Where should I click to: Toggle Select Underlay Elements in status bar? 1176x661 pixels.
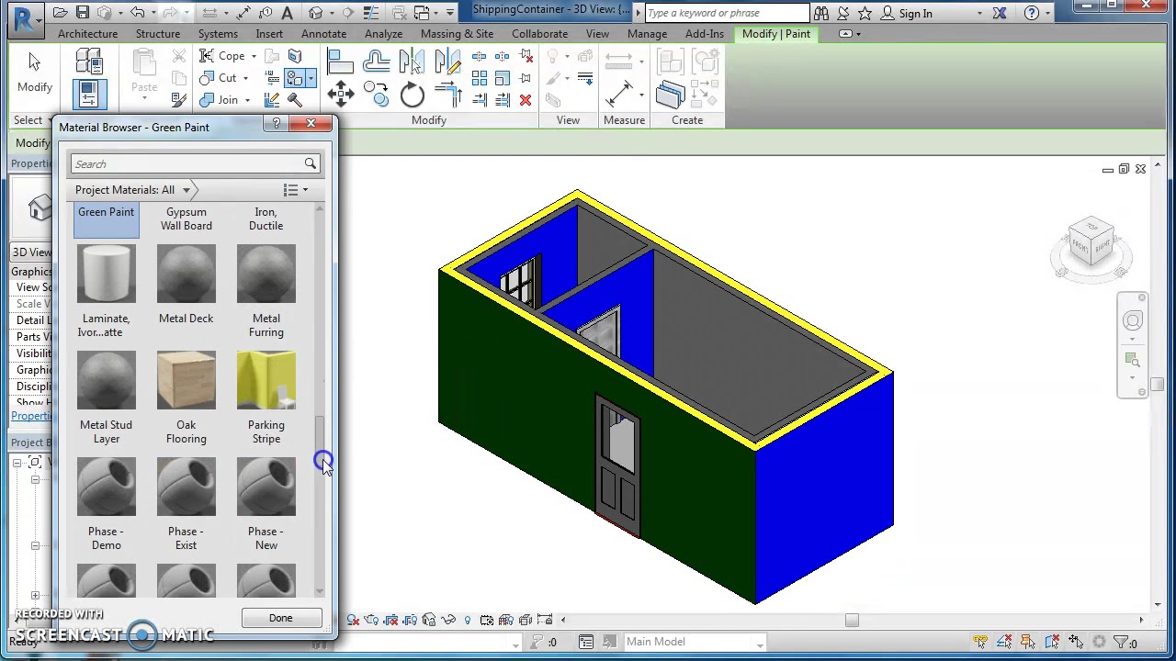(x=1004, y=643)
